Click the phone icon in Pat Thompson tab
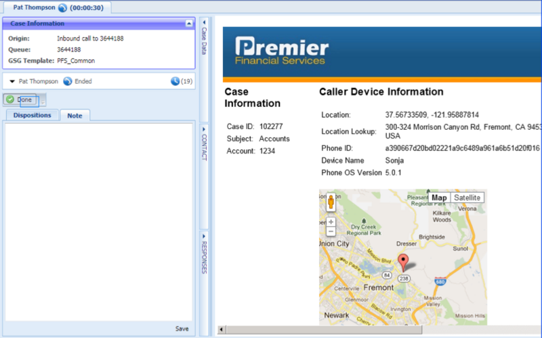542x338 pixels. click(62, 7)
